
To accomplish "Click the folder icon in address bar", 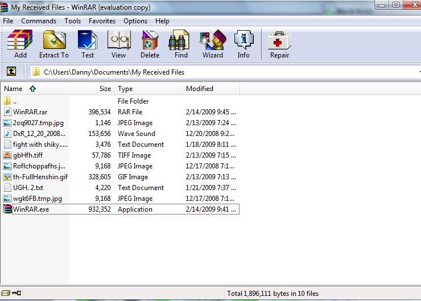I will coord(36,72).
